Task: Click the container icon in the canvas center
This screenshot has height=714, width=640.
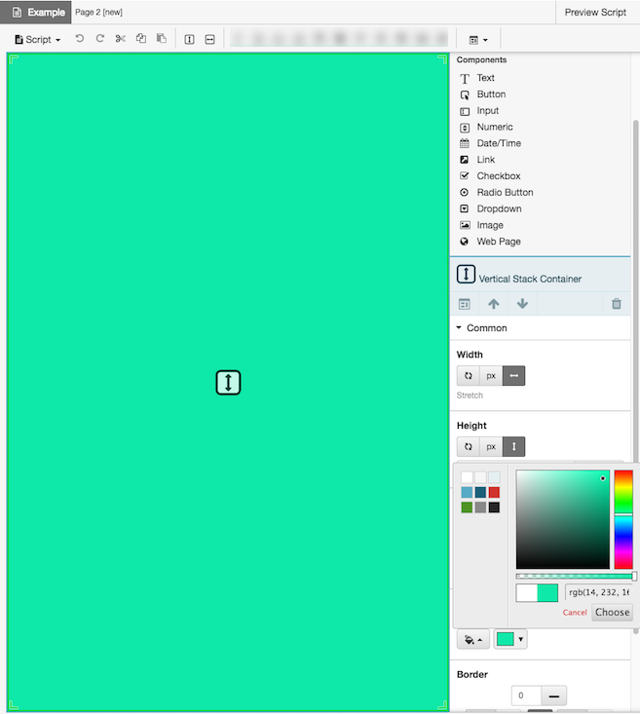Action: (228, 383)
